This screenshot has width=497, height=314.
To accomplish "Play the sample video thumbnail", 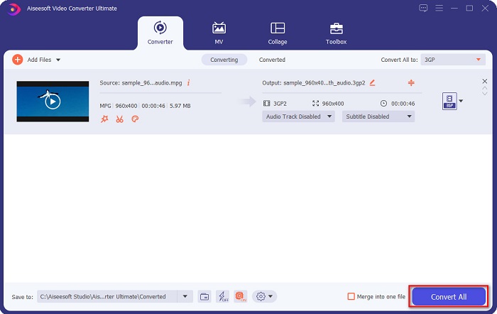I will pyautogui.click(x=53, y=102).
